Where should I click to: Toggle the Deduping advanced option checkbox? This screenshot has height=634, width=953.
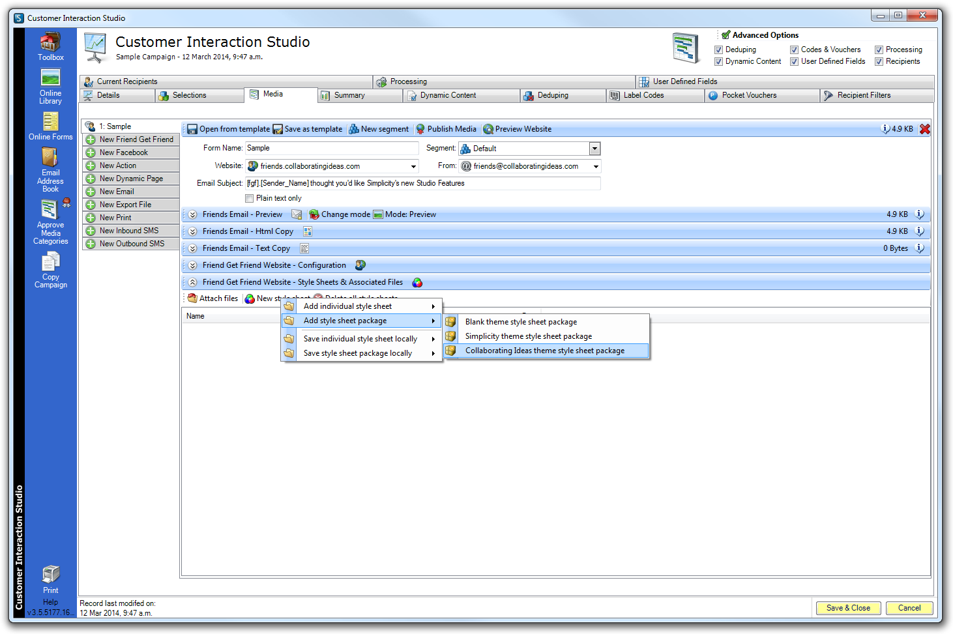[718, 50]
